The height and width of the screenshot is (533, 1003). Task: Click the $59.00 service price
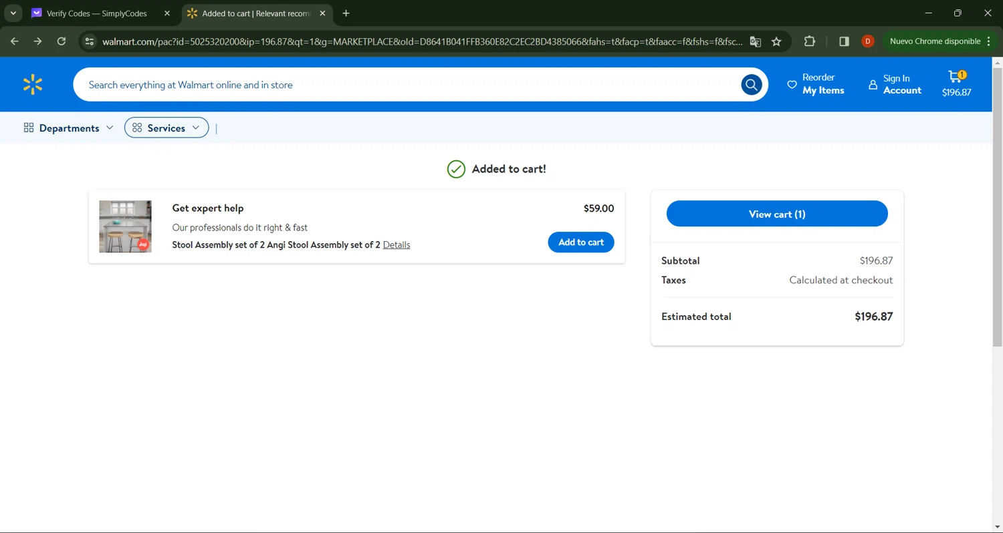(x=598, y=208)
